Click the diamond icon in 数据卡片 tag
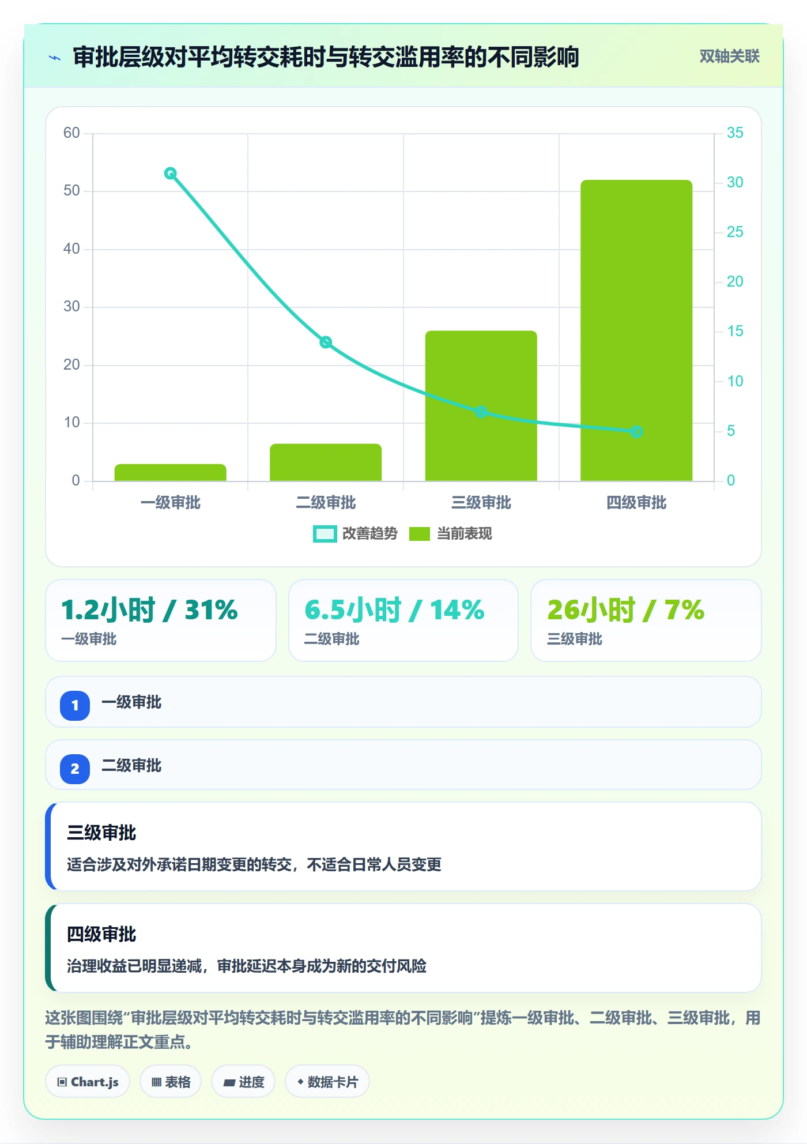 [x=300, y=1082]
